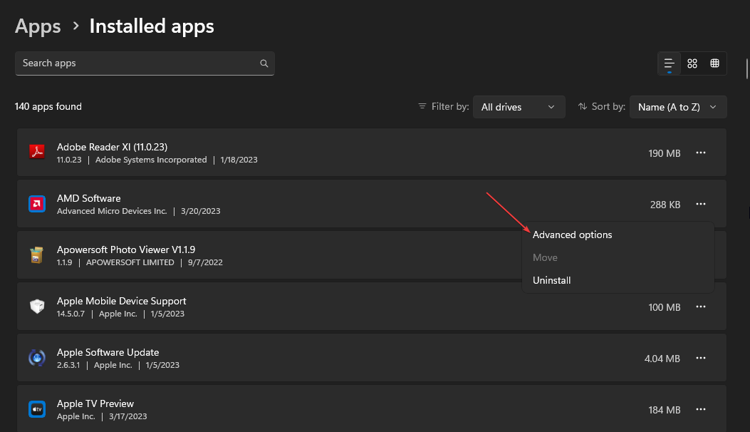
Task: Open more options for Adobe Reader XI
Action: (x=701, y=153)
